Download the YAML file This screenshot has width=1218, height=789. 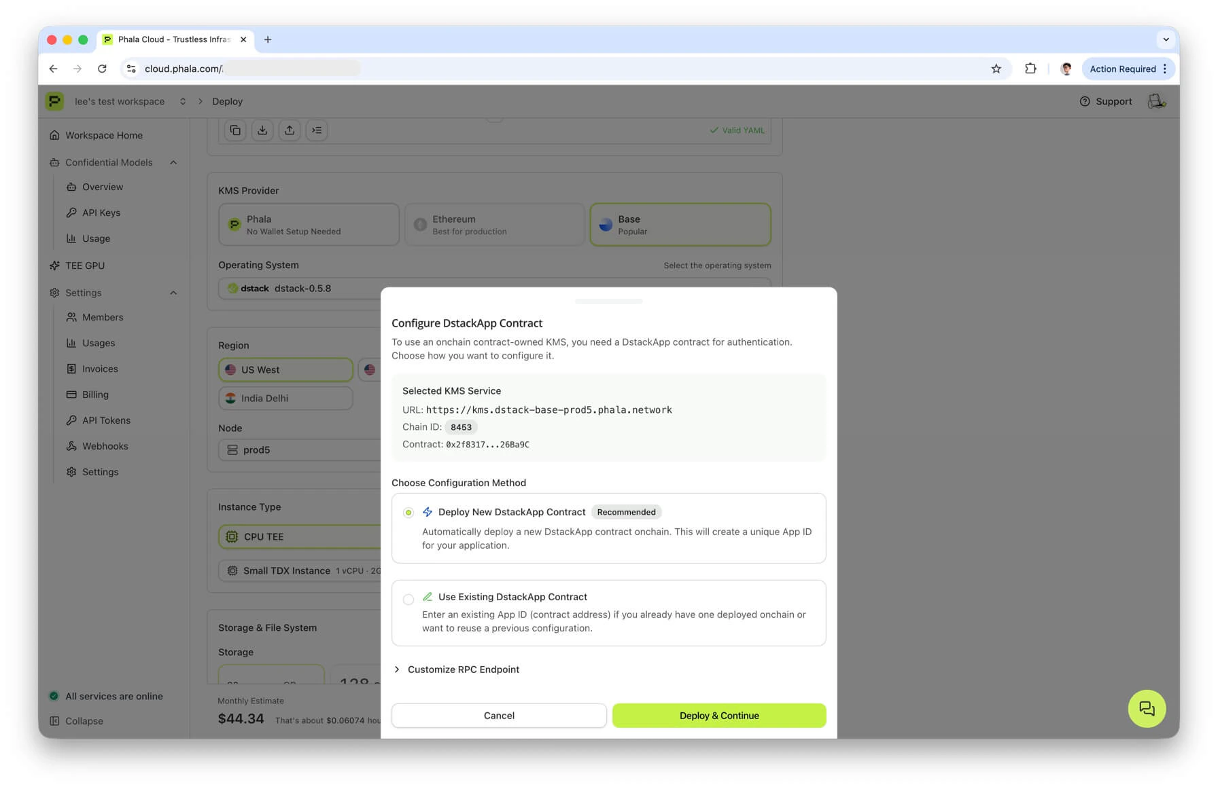click(262, 130)
